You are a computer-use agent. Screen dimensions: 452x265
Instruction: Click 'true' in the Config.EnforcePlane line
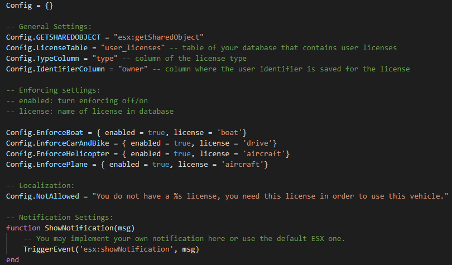[160, 164]
